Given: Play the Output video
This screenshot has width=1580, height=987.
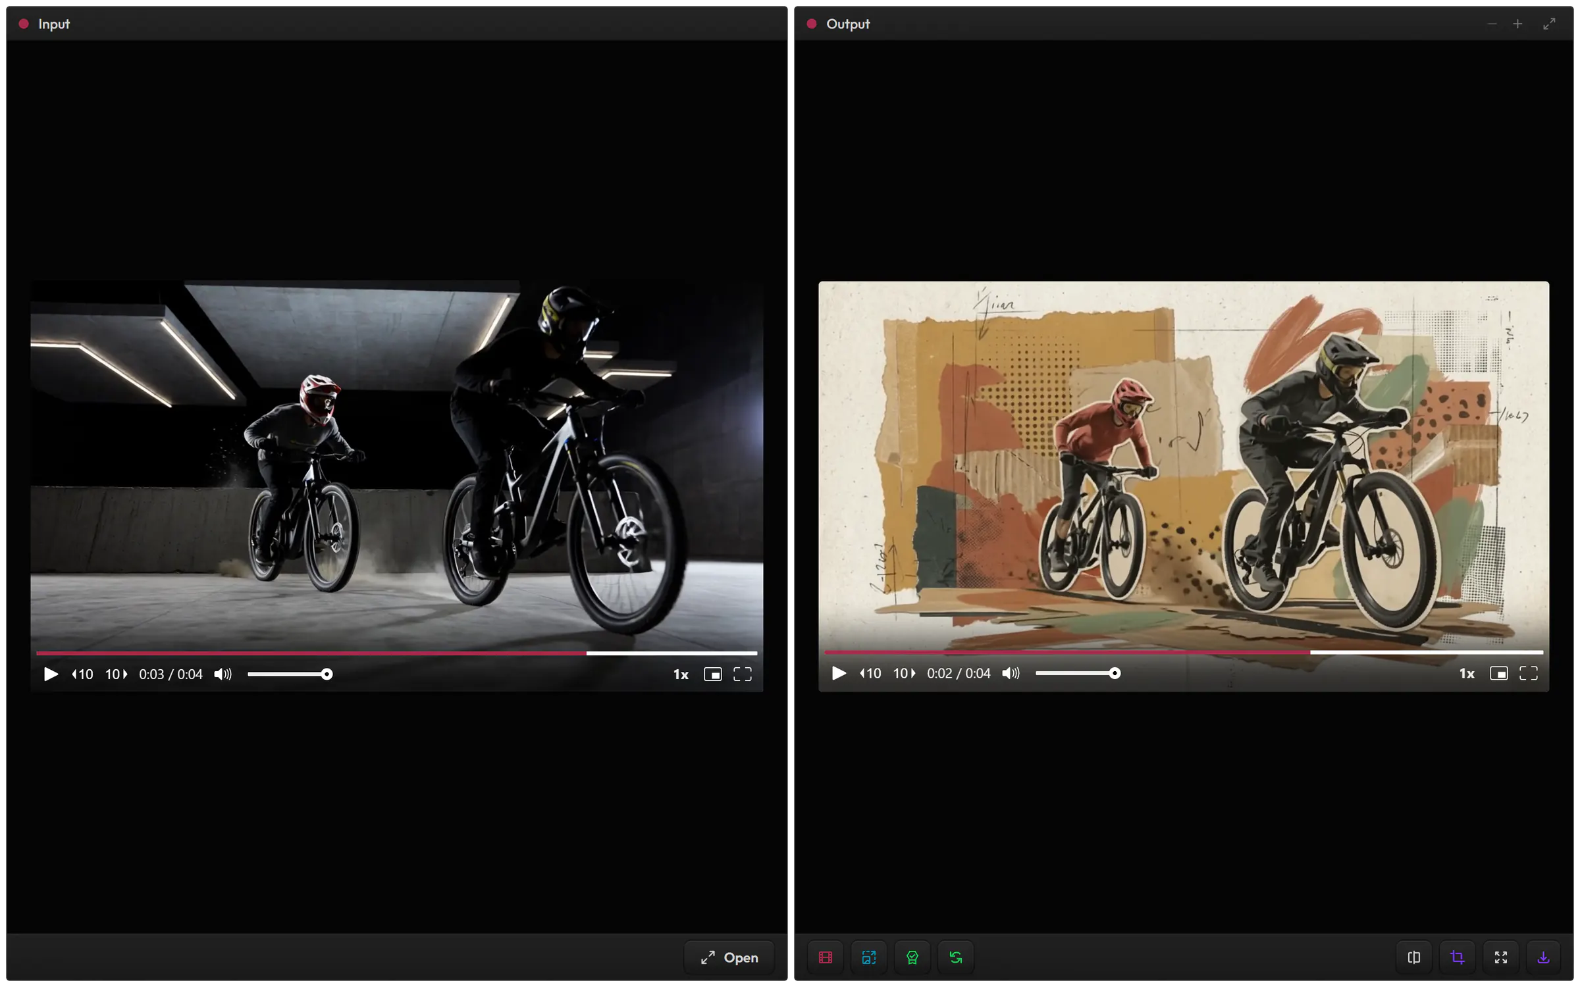Looking at the screenshot, I should pos(839,674).
